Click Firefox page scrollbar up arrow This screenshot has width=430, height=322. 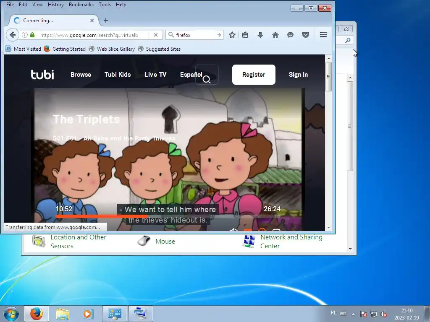click(x=328, y=58)
